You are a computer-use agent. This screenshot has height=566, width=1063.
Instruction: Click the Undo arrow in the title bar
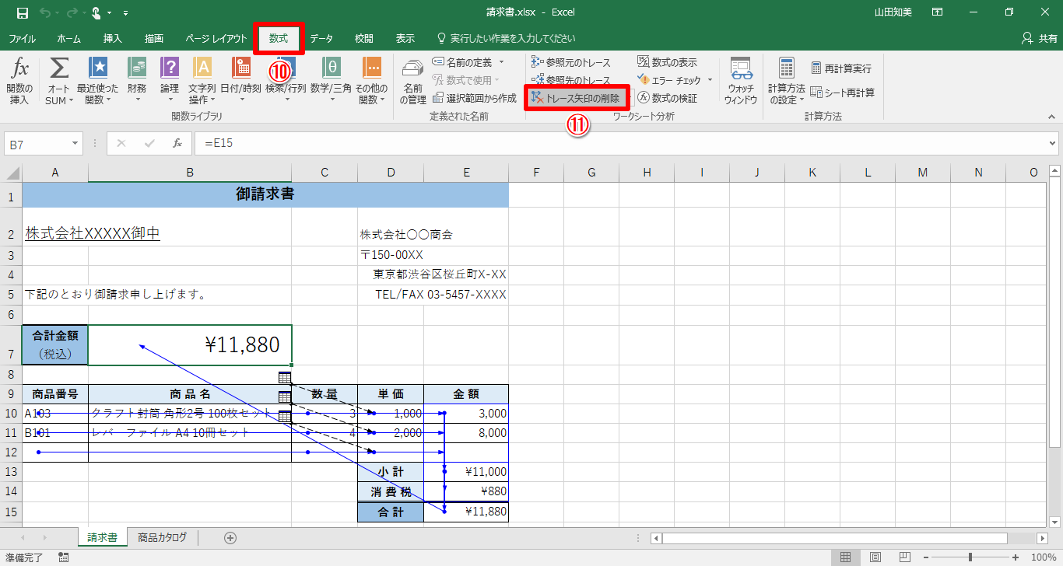[x=45, y=12]
